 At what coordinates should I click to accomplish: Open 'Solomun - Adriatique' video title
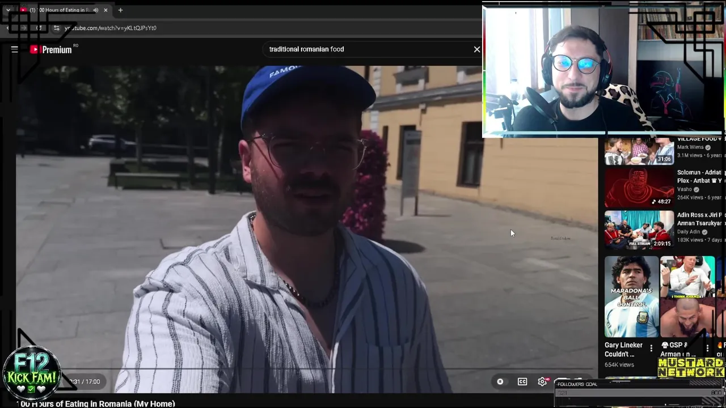pos(702,176)
